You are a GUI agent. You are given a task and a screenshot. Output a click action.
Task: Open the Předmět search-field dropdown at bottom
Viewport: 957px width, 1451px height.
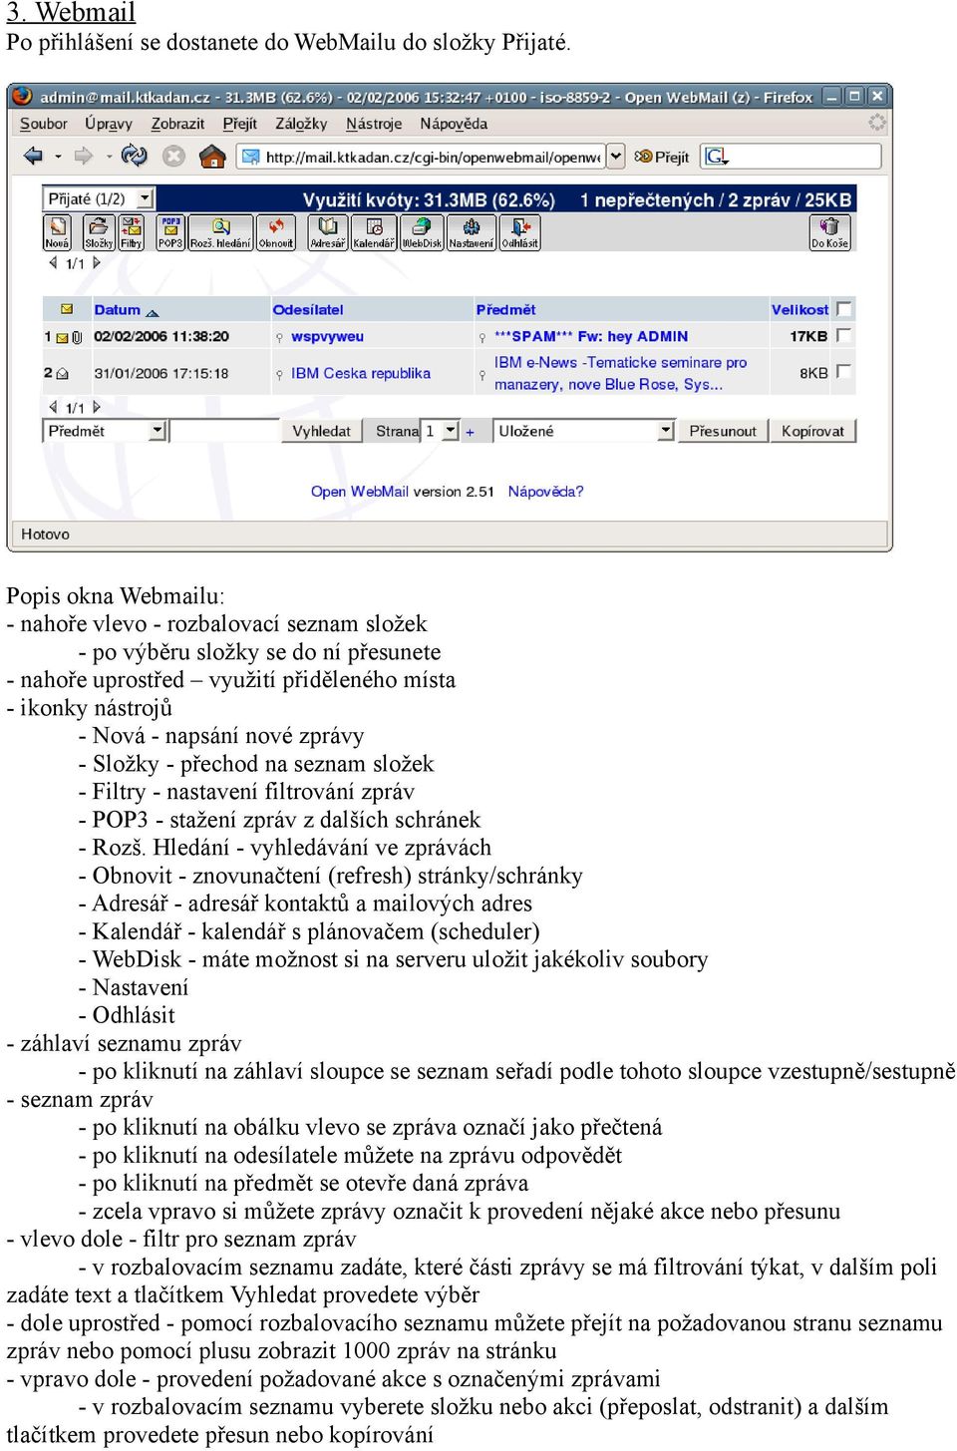point(158,431)
